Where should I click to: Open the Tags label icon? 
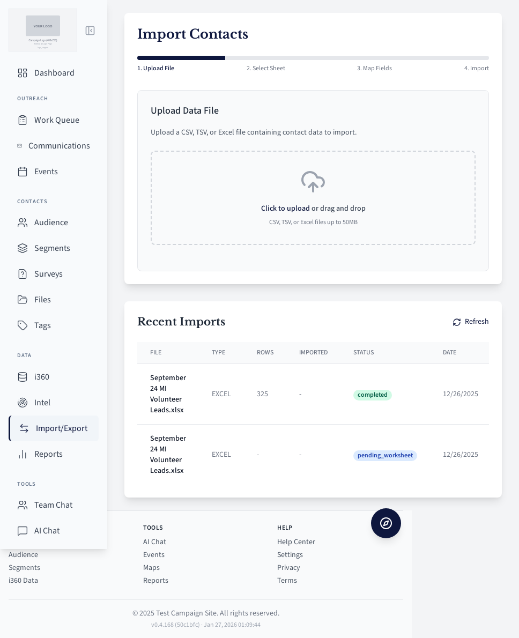23,325
